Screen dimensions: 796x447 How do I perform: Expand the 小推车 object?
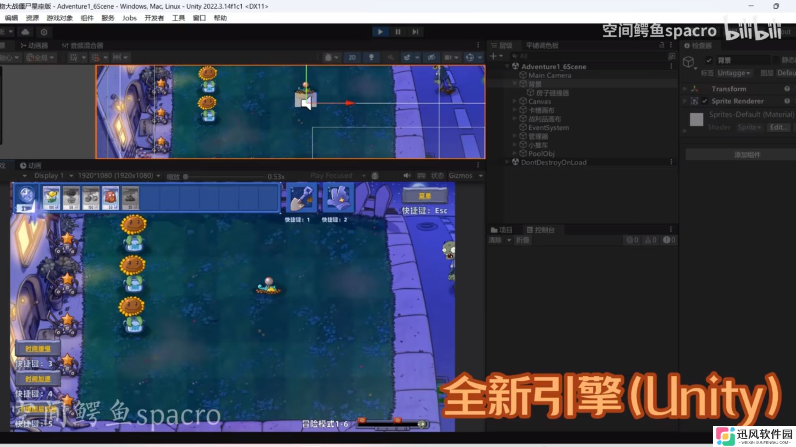[514, 145]
